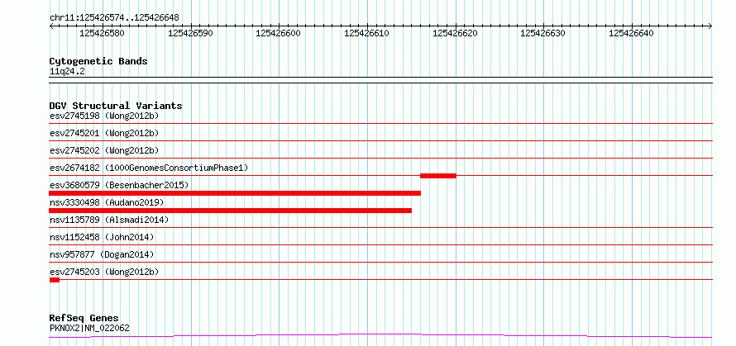Click ruler position 125426590

tap(190, 33)
